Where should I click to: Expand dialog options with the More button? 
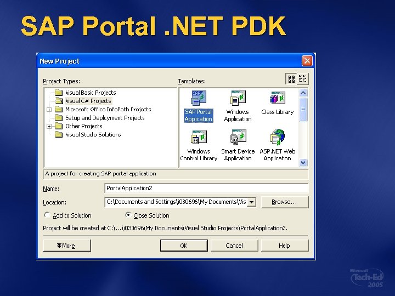67,246
